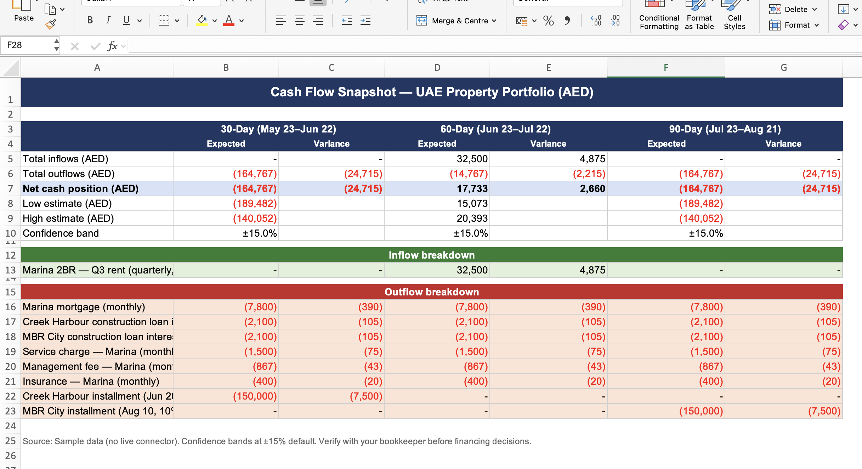Image resolution: width=862 pixels, height=469 pixels.
Task: Click Merge & Centre
Action: tap(452, 21)
